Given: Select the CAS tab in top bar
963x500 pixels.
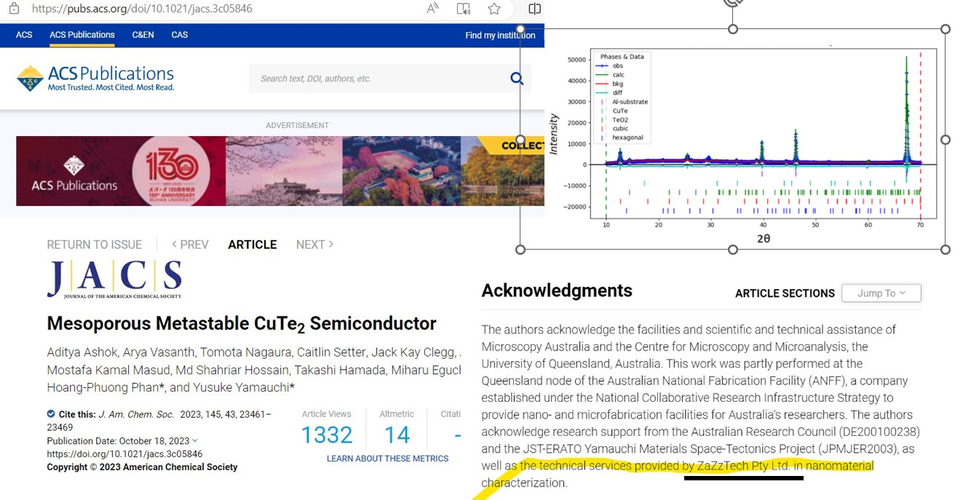Looking at the screenshot, I should point(179,35).
